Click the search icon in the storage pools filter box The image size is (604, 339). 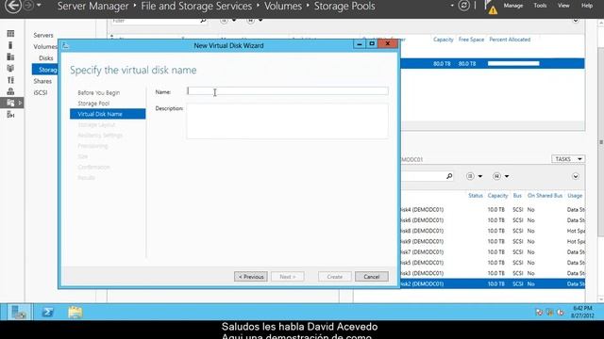tap(203, 21)
